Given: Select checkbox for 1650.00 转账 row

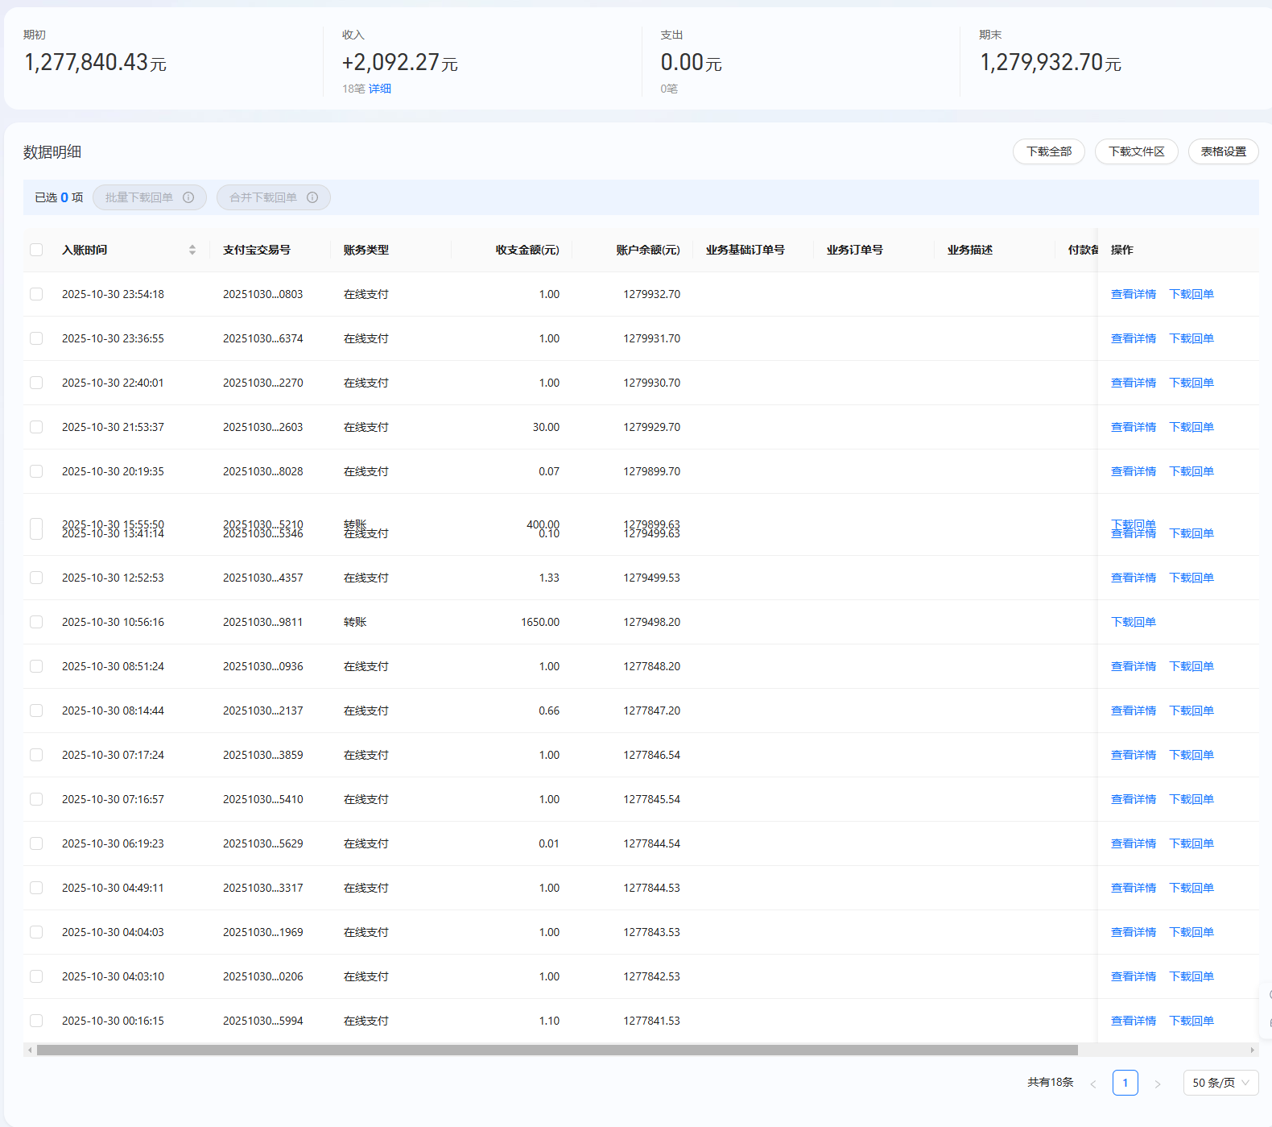Looking at the screenshot, I should click(x=36, y=622).
